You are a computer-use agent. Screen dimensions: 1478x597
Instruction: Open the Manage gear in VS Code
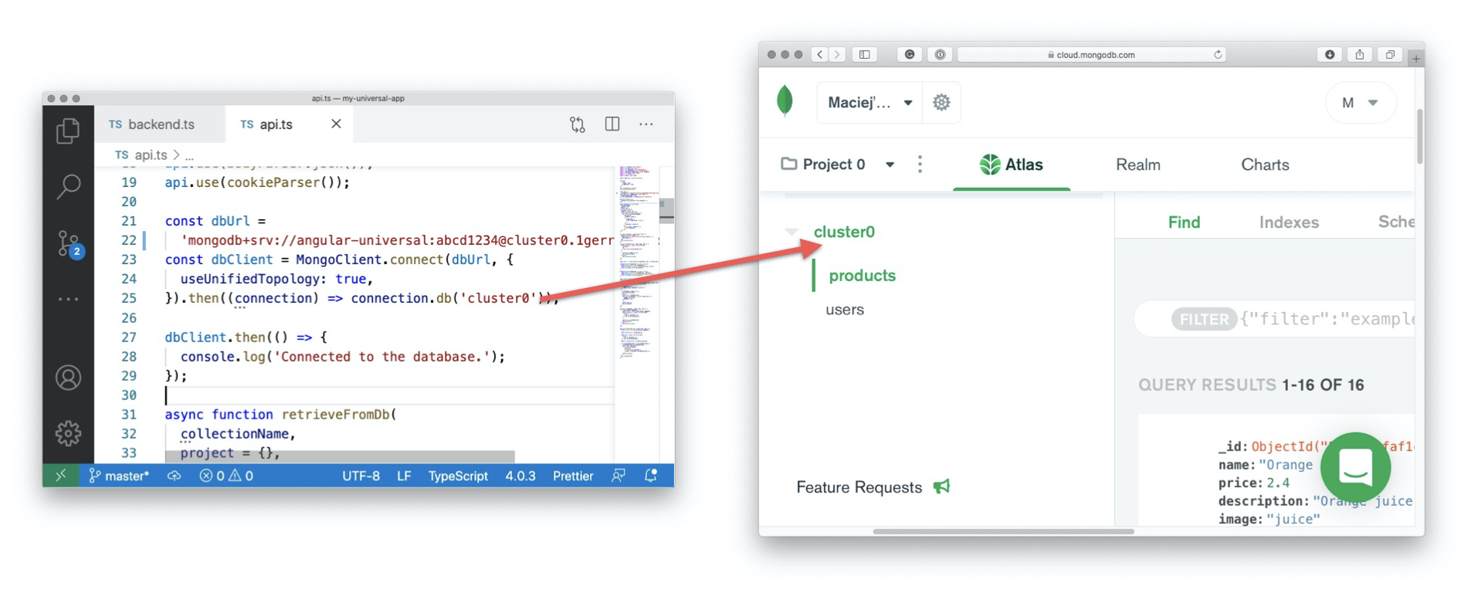(x=68, y=433)
